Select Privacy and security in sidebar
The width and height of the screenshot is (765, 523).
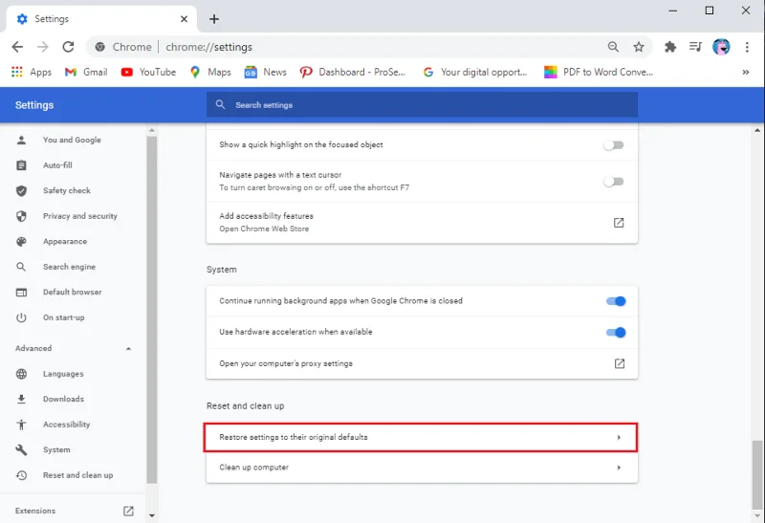80,216
